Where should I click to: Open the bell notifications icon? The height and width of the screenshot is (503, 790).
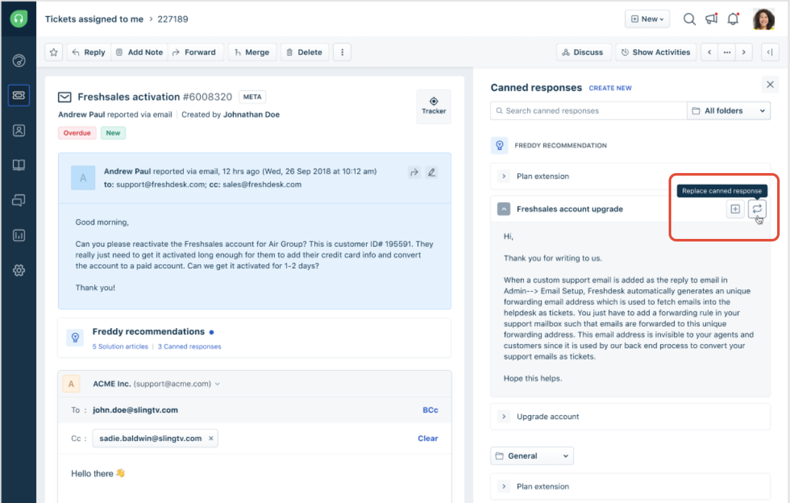(733, 19)
